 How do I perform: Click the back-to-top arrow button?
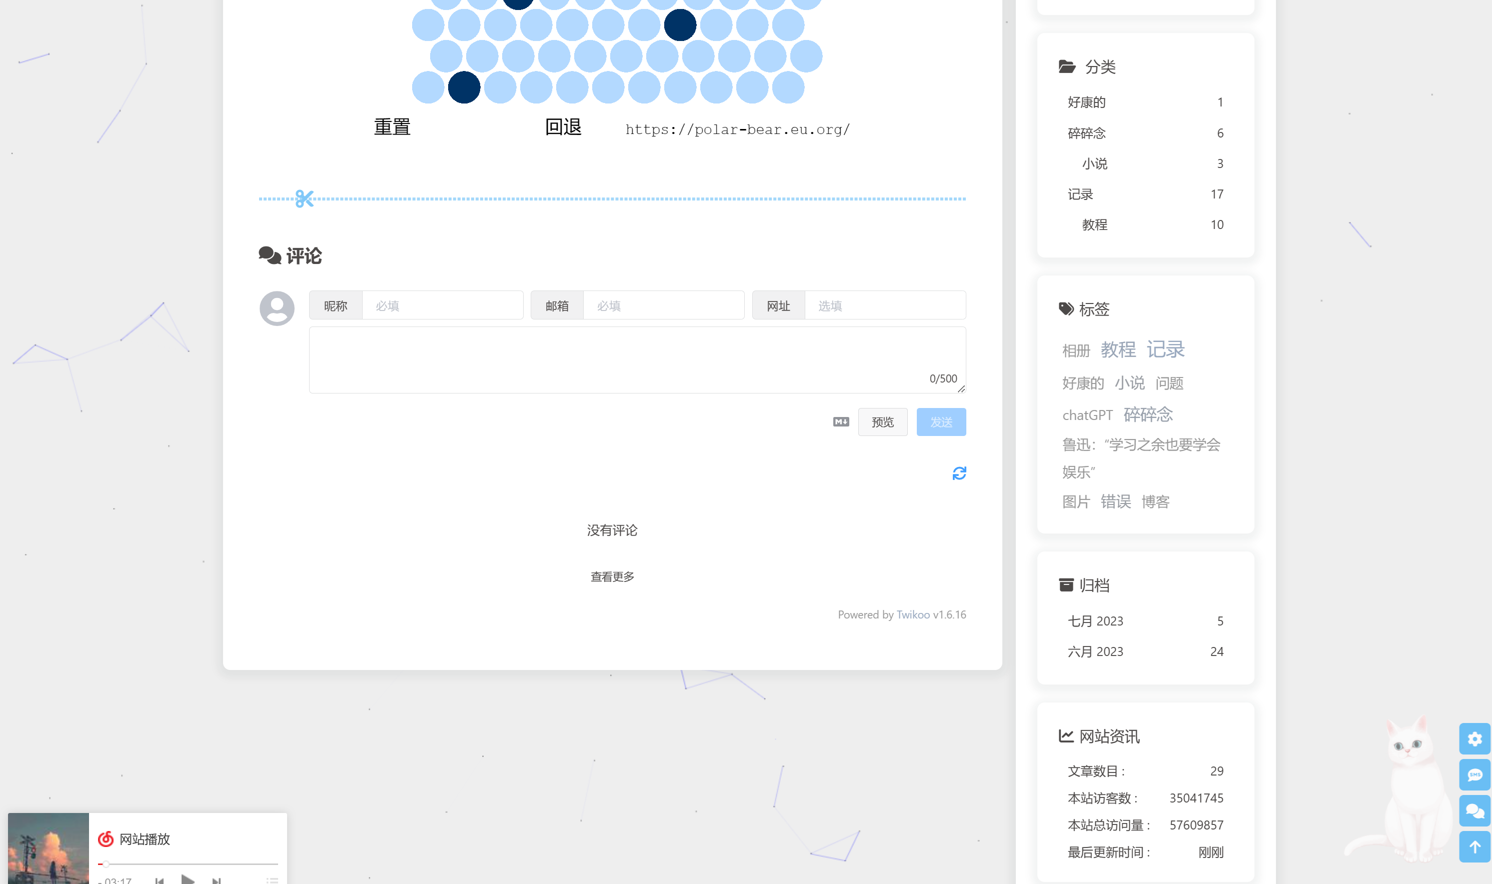click(1474, 847)
